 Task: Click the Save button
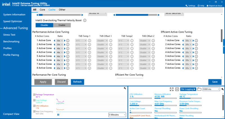(215, 82)
